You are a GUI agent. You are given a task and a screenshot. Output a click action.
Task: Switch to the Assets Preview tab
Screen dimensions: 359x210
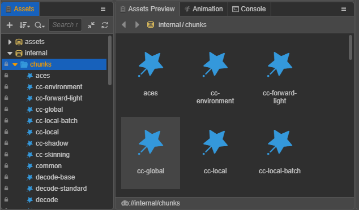tap(148, 9)
